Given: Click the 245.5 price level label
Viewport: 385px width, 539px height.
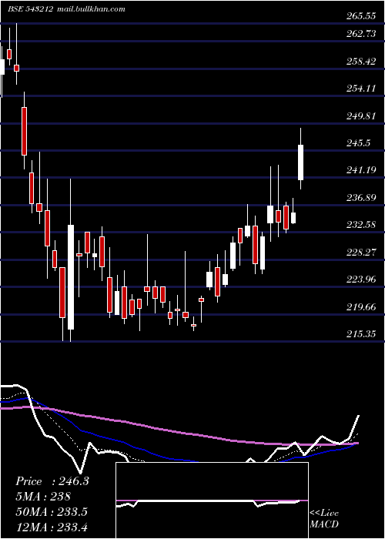Looking at the screenshot, I should point(359,143).
